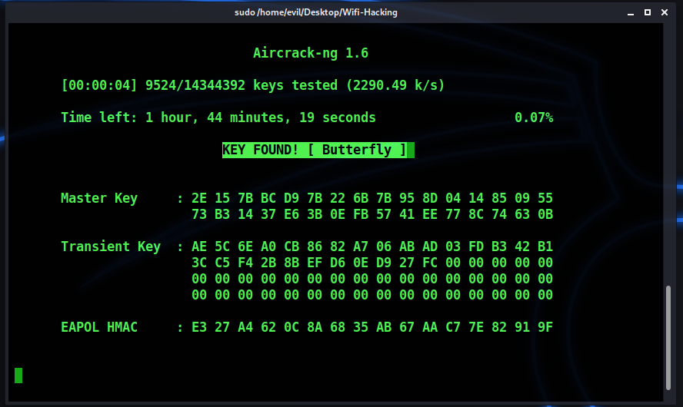
Task: Close the Wifi-Hacking terminal window
Action: pyautogui.click(x=665, y=12)
